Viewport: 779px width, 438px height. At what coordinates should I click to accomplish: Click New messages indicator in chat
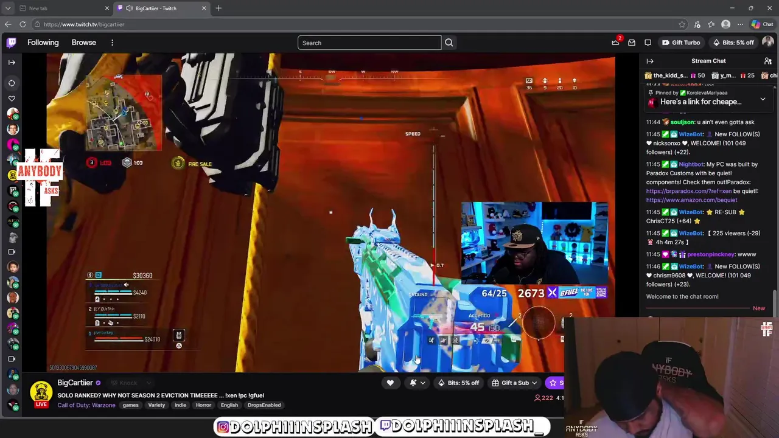coord(759,308)
